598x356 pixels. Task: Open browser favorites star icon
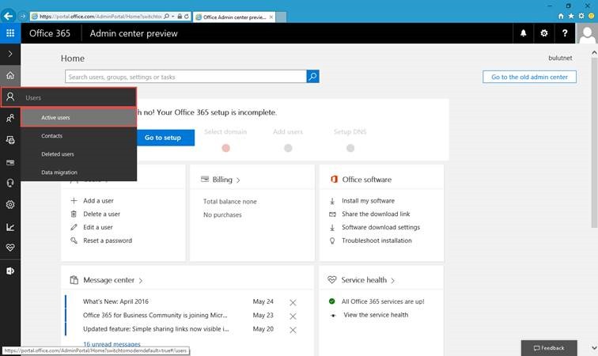[571, 16]
